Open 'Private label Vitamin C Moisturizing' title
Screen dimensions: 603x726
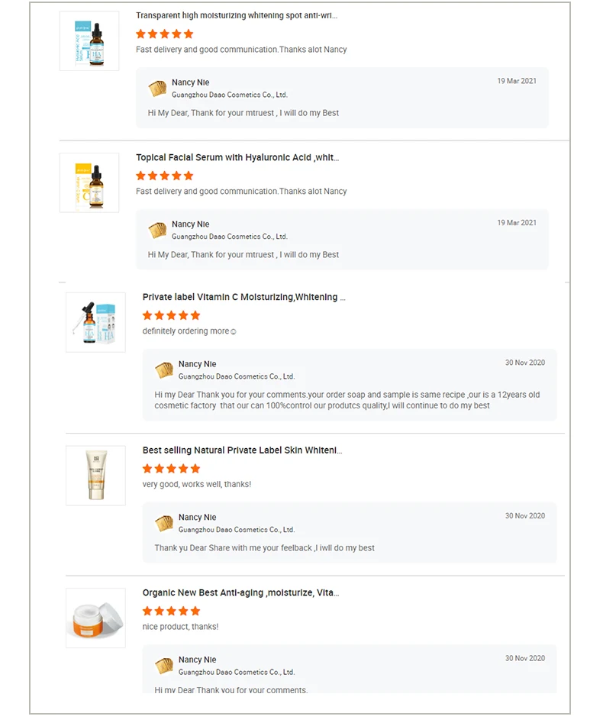click(244, 297)
